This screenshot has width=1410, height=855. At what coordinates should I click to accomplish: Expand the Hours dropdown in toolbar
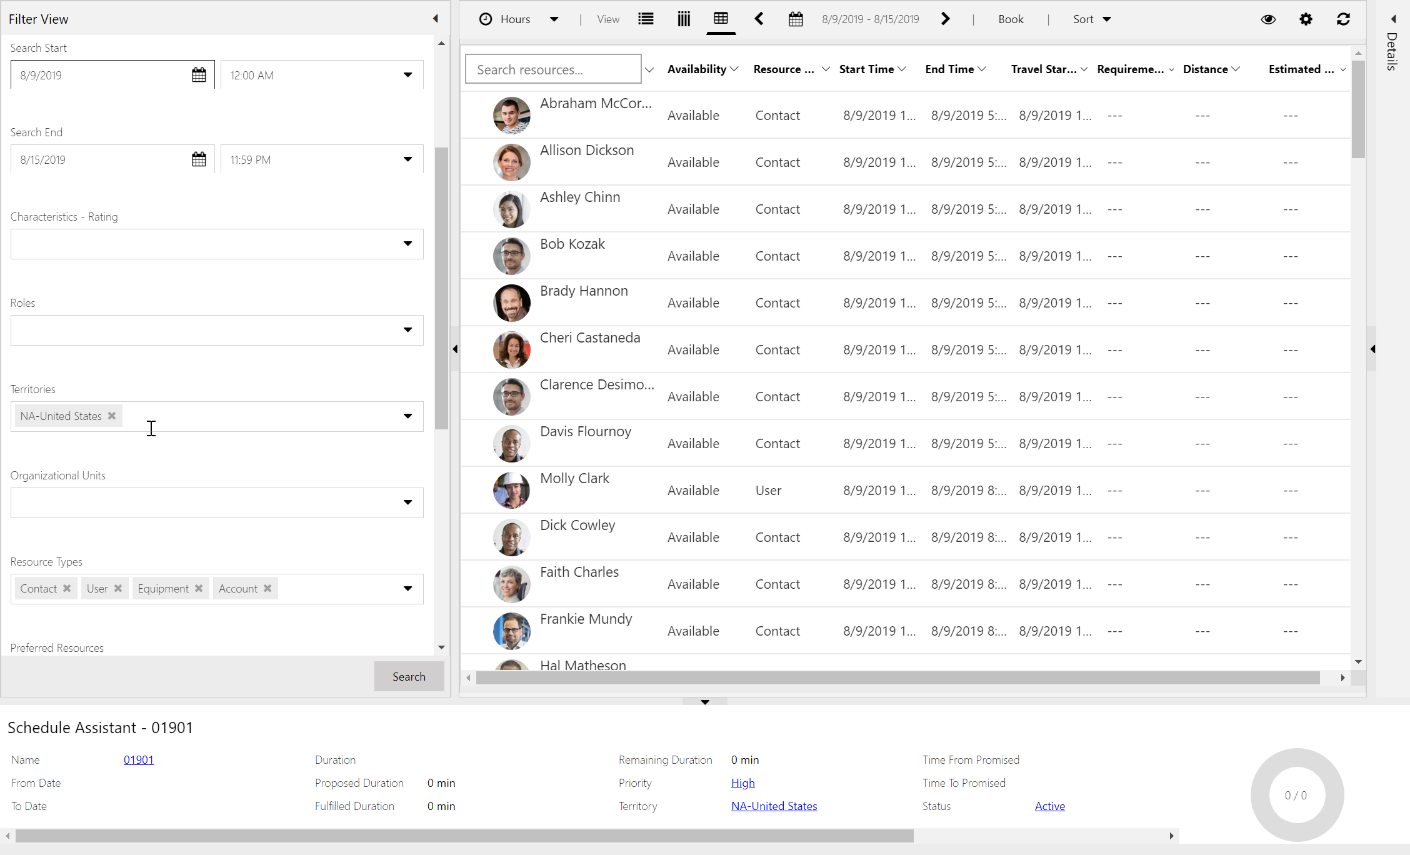pyautogui.click(x=554, y=19)
